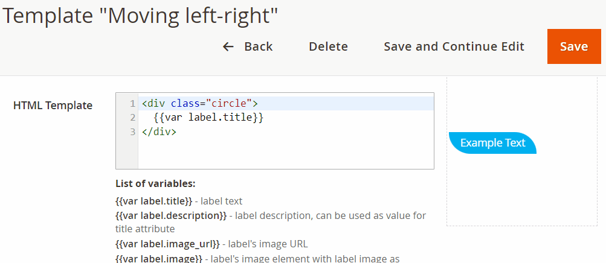
Task: Click the orange Save button
Action: [573, 46]
